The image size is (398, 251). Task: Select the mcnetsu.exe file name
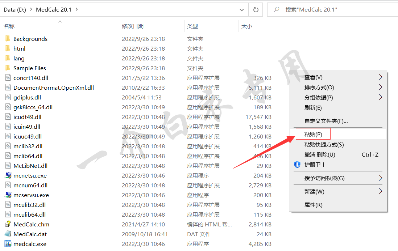[30, 175]
